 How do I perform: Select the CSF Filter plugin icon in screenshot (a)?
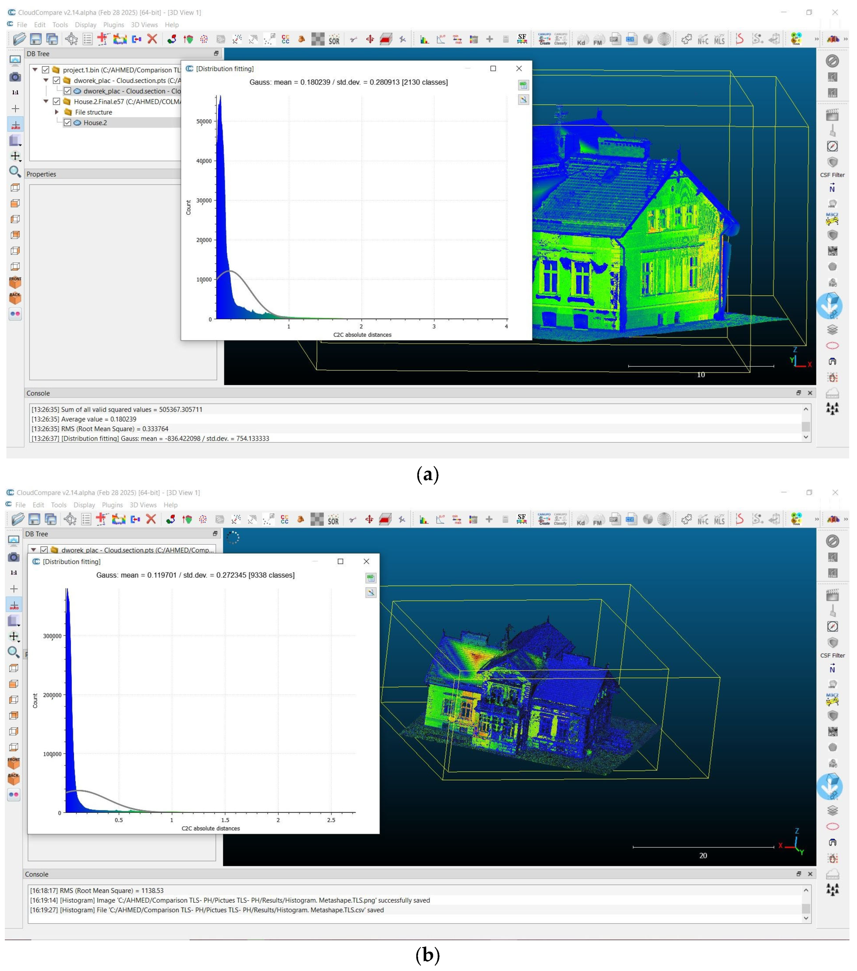click(832, 162)
